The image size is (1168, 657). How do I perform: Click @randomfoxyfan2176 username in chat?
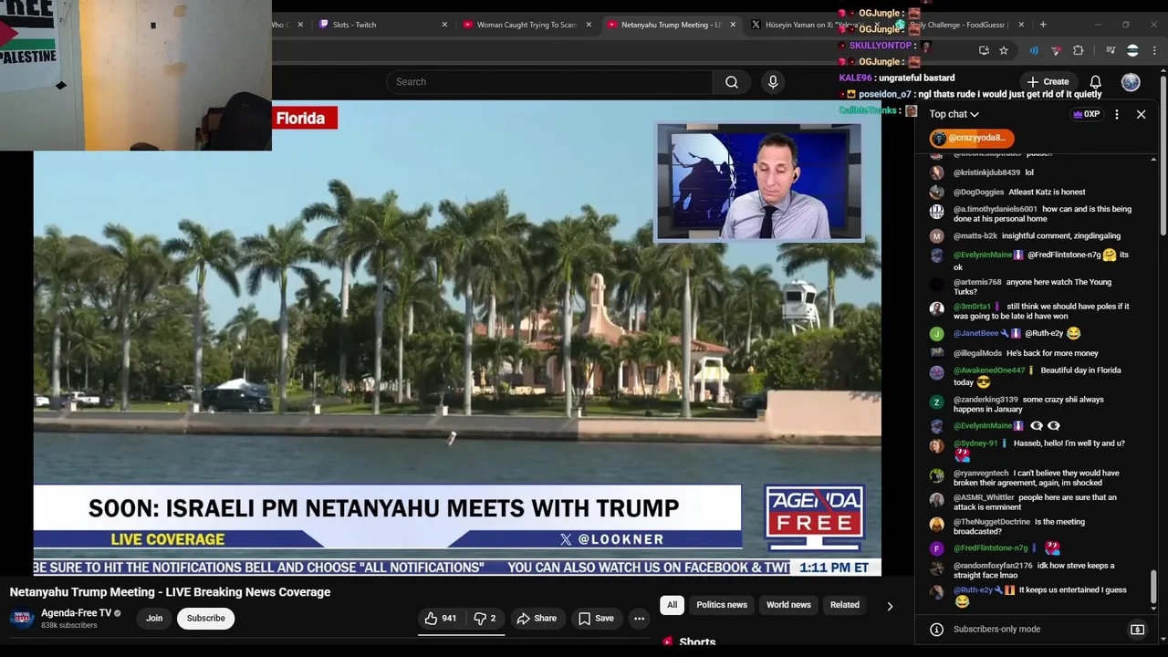[x=993, y=567]
